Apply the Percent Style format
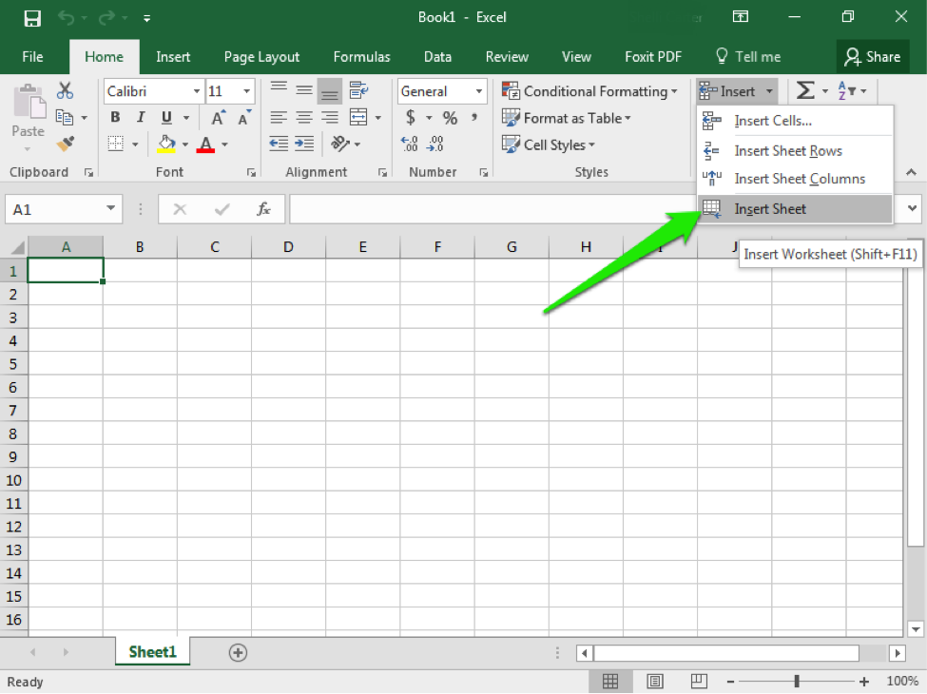Screen dimensions: 927x694 tap(449, 118)
